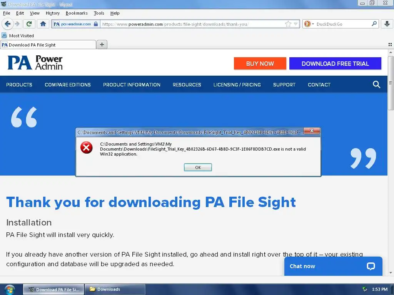Click the PA Power Admin logo
Screen dimensions: 394x295
(35, 63)
